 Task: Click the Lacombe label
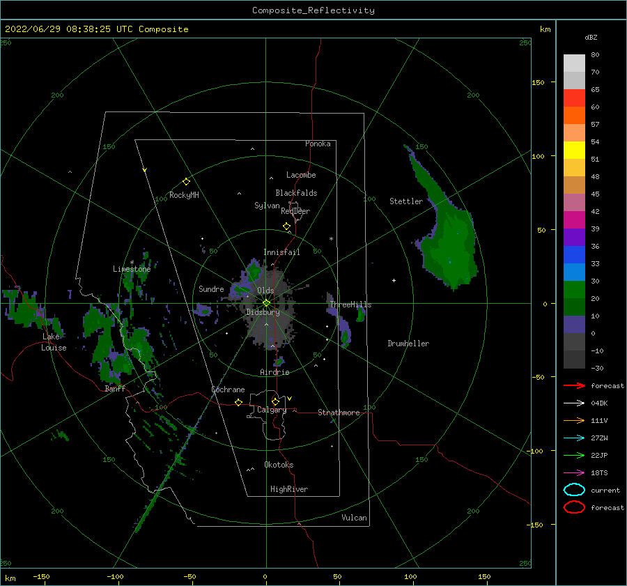click(x=301, y=175)
